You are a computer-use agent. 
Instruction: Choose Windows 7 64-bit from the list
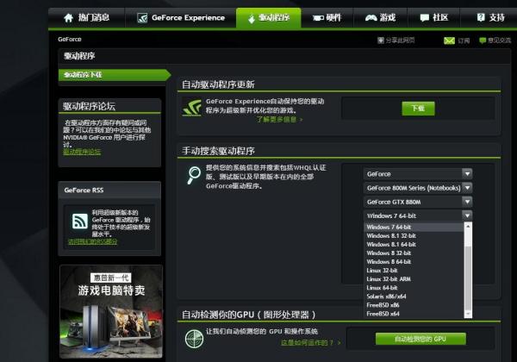click(414, 228)
